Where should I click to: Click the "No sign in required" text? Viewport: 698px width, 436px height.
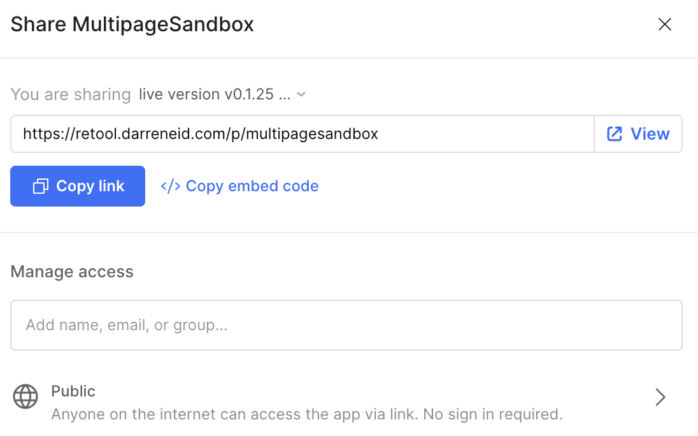(492, 414)
